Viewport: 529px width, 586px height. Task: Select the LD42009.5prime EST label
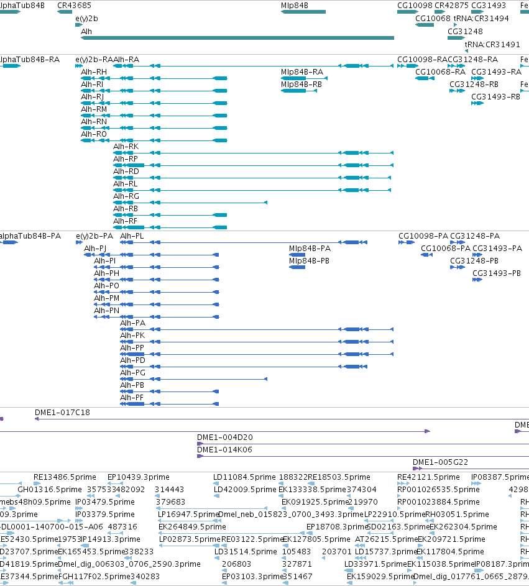click(x=246, y=490)
